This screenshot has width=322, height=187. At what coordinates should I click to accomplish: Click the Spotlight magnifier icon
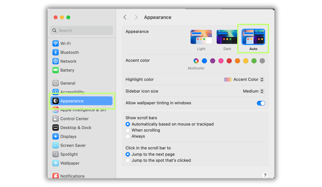click(56, 154)
